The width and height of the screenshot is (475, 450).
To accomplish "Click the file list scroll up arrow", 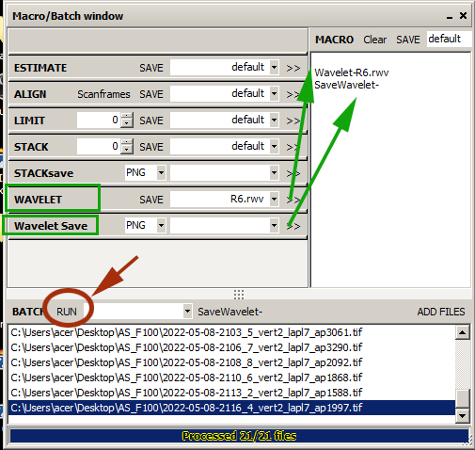I will (x=463, y=332).
